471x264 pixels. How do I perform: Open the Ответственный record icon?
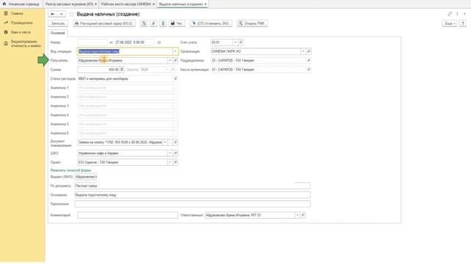pyautogui.click(x=302, y=215)
